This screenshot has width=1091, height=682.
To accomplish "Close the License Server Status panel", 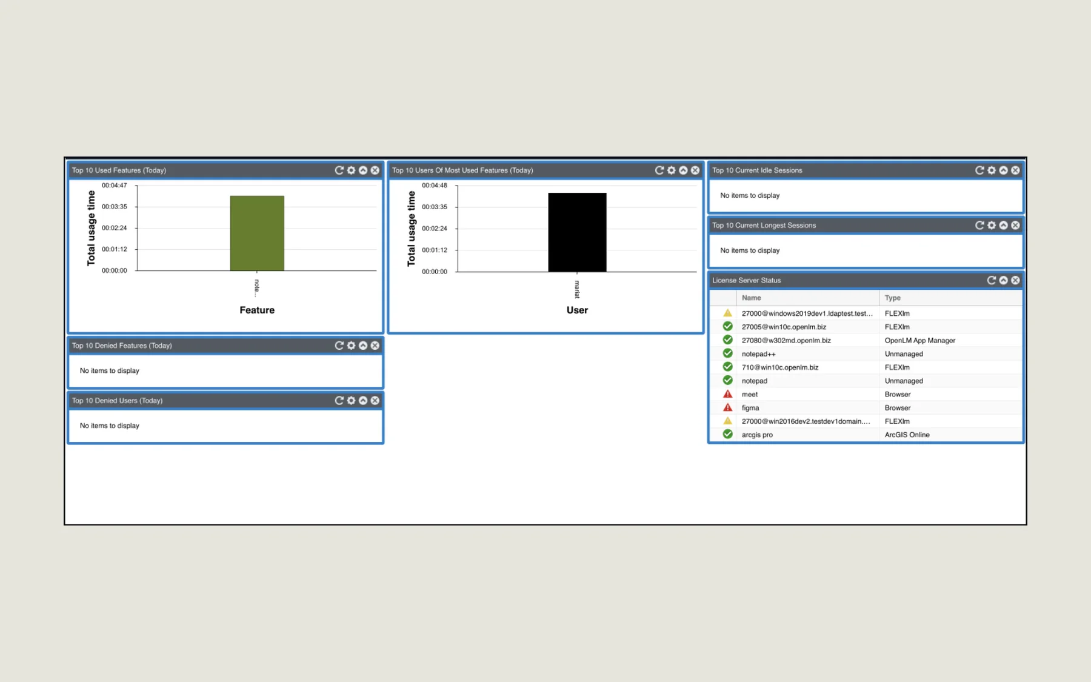I will [1015, 280].
